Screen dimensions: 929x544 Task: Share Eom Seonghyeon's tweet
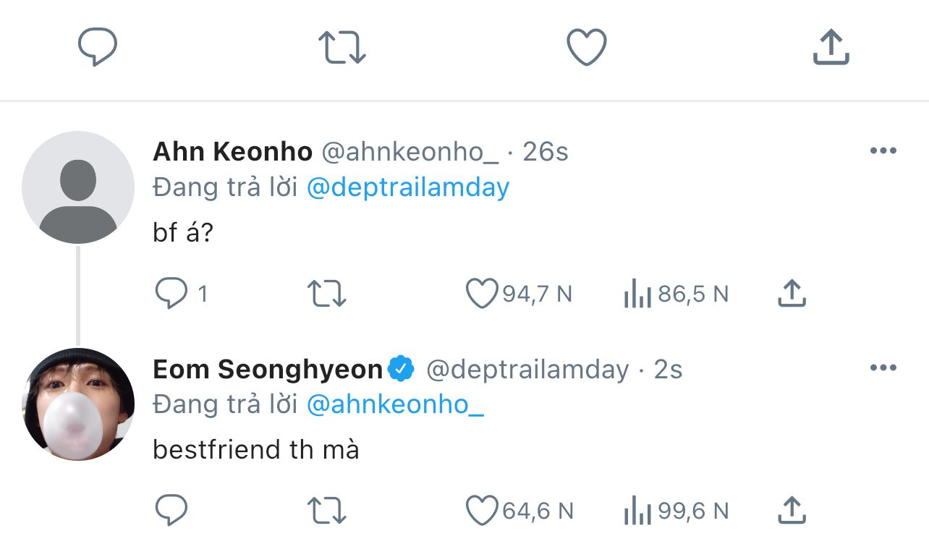click(x=792, y=511)
